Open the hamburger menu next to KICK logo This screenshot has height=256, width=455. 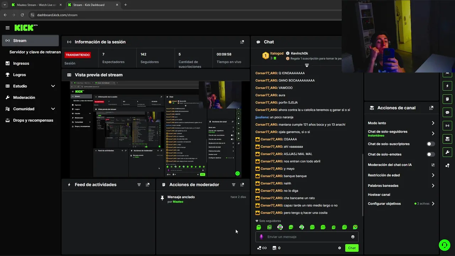(7, 28)
